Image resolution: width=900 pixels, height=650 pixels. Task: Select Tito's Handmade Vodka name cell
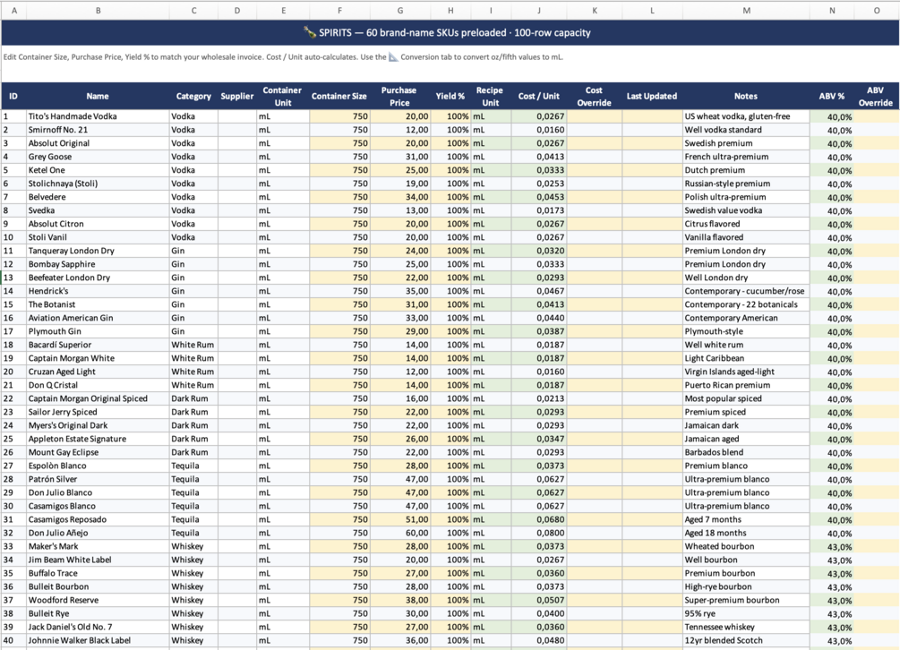point(97,116)
